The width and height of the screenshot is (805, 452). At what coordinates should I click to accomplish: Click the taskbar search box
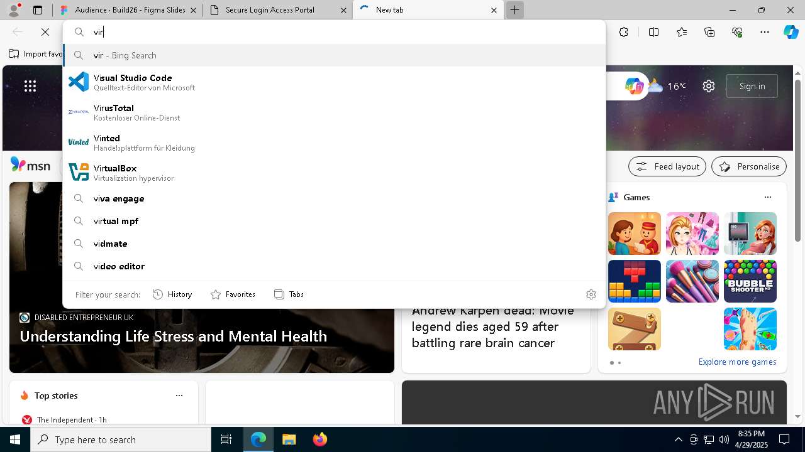[x=121, y=439]
